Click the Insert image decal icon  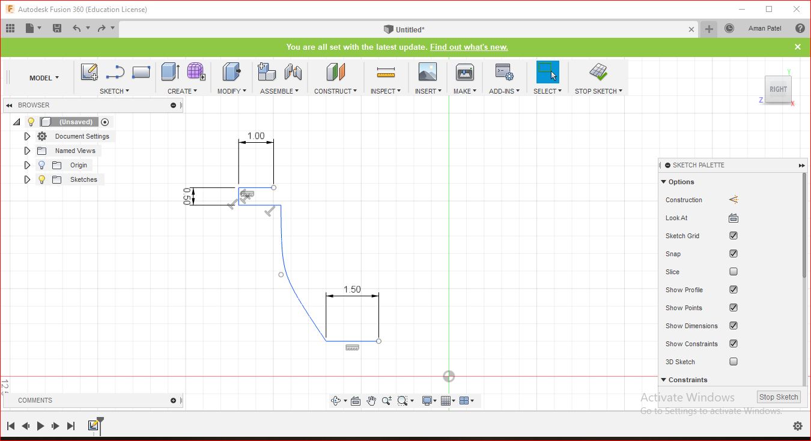click(x=428, y=72)
